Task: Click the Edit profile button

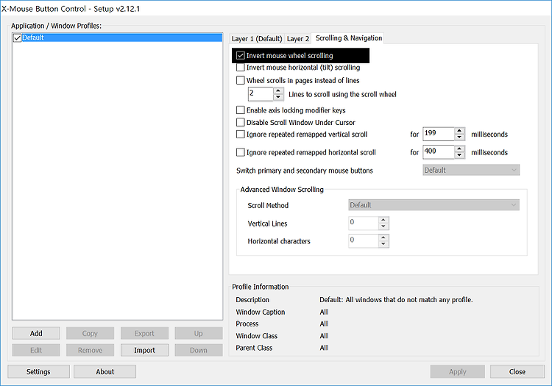Action: point(36,350)
